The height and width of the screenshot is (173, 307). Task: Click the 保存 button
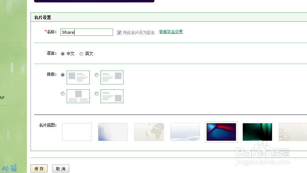[x=39, y=168]
